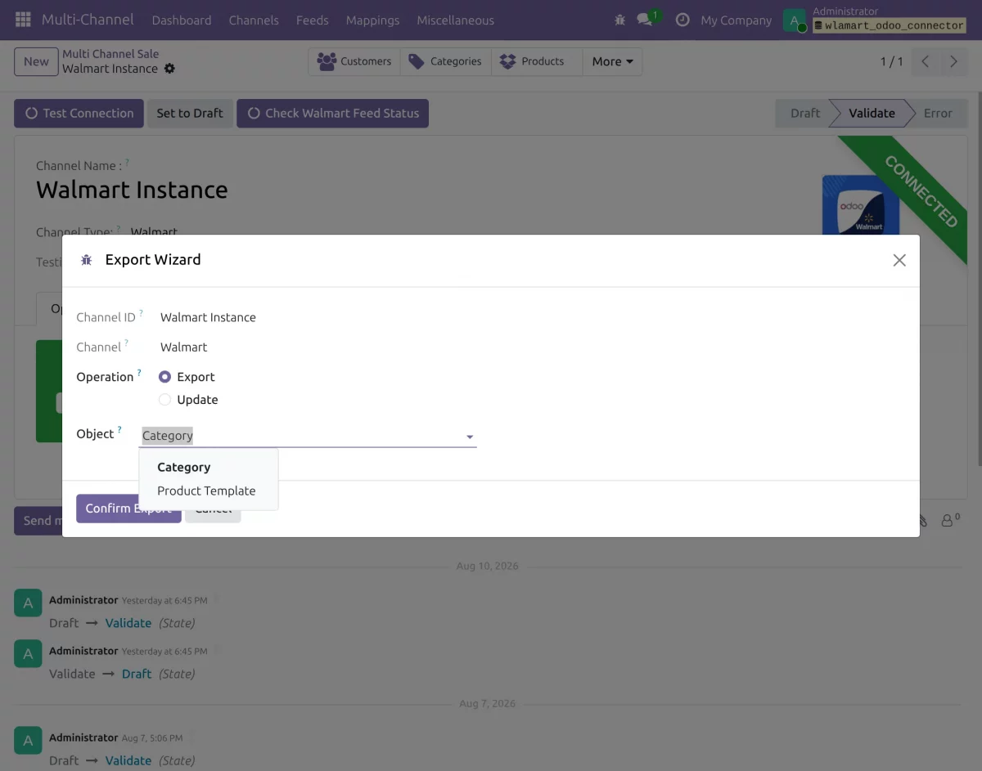
Task: Select the Validate status stage
Action: click(872, 114)
